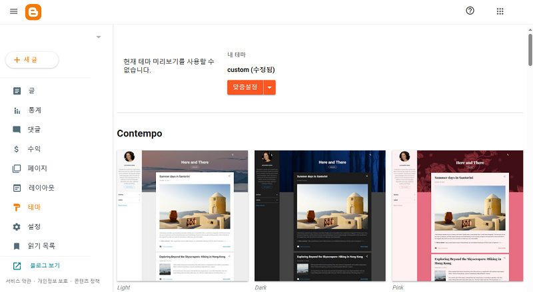Viewport: 533px width, 292px height.
Task: Expand the dropdown arrow beside 맞춤설정
Action: [270, 87]
